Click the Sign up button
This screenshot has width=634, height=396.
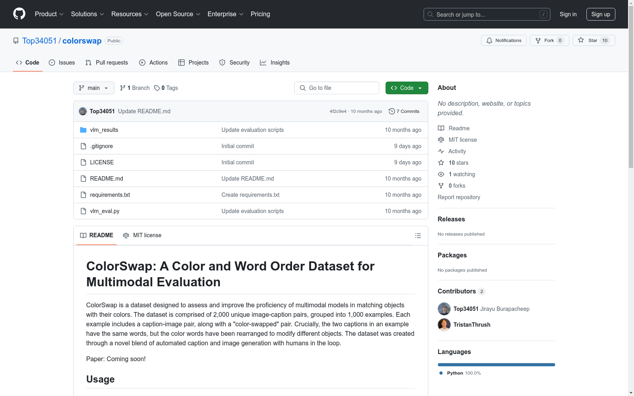pos(601,14)
